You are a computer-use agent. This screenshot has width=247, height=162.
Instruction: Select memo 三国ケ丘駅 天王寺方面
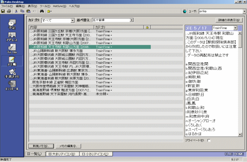(x=90, y=35)
